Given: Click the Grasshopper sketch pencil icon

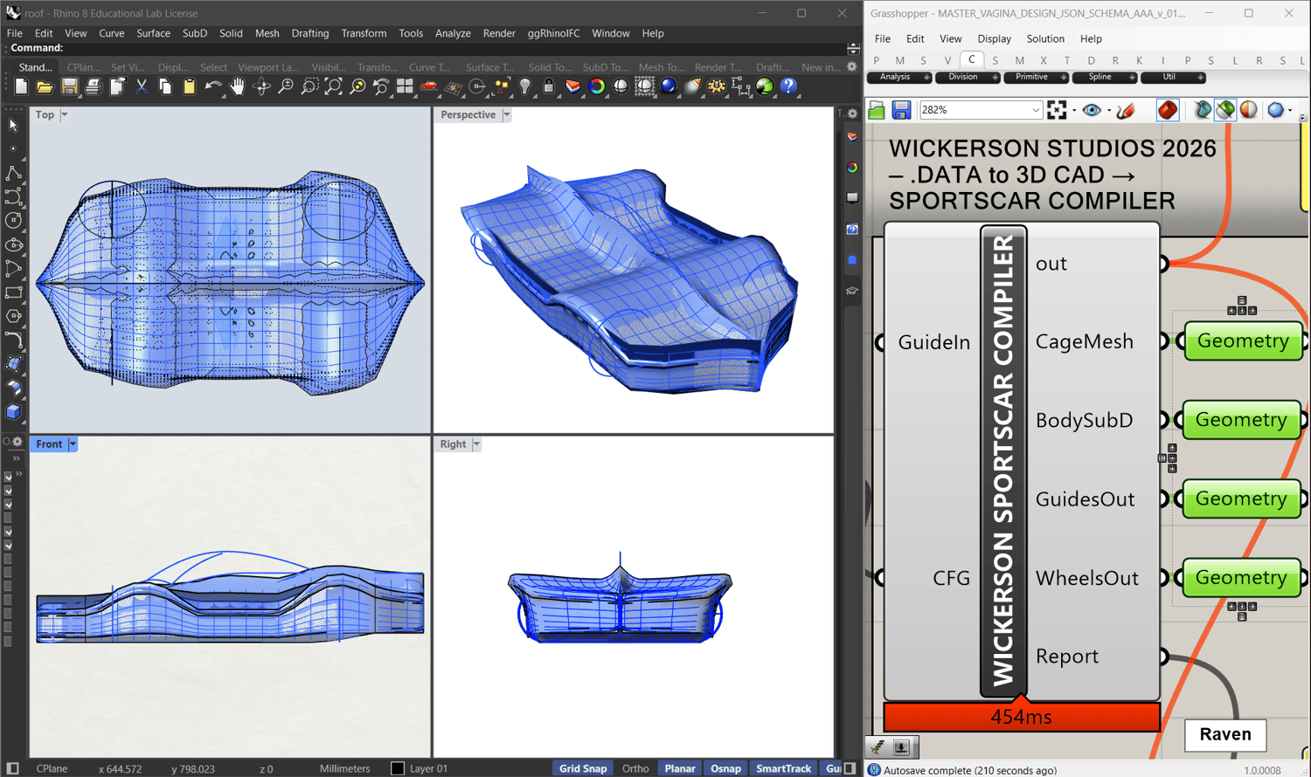Looking at the screenshot, I should click(x=1126, y=110).
